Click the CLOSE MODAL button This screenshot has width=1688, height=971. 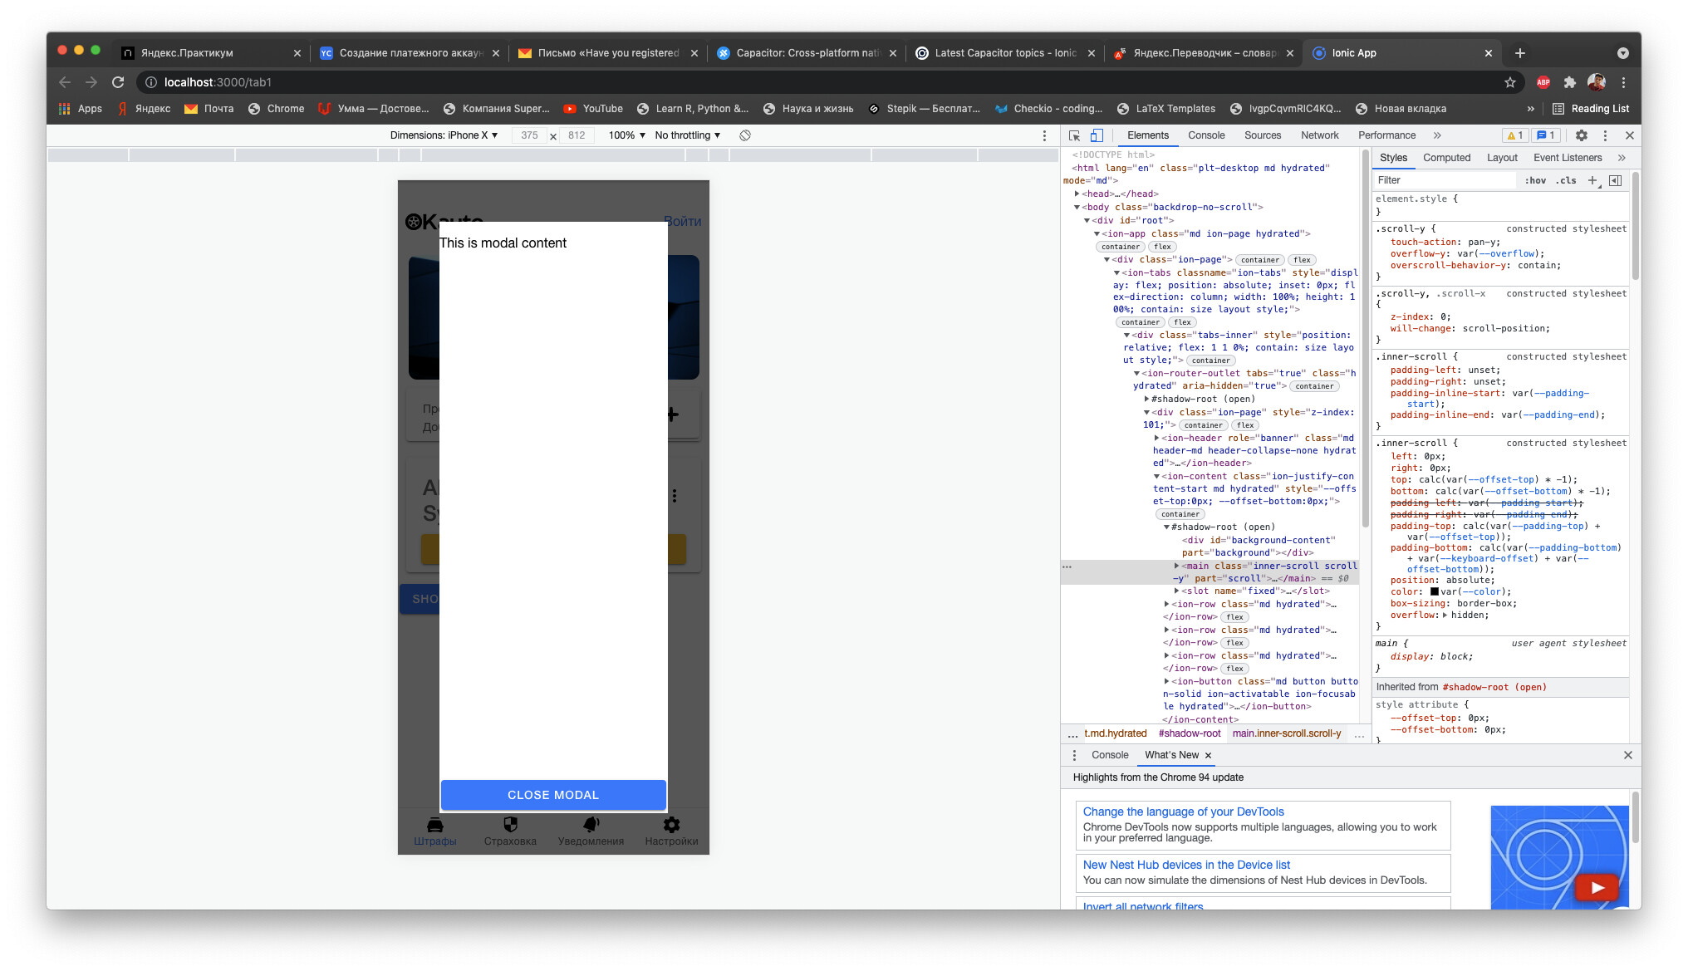tap(553, 795)
